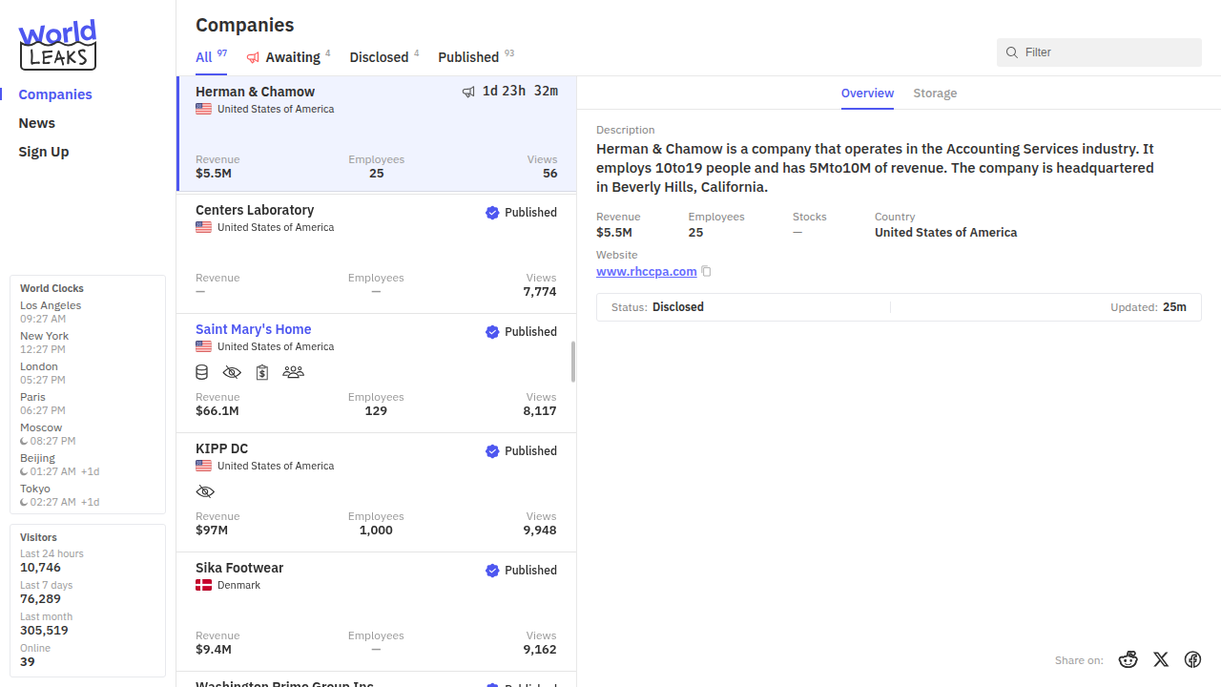
Task: Click crossed-eye icon under Saint Mary's Home
Action: [232, 372]
